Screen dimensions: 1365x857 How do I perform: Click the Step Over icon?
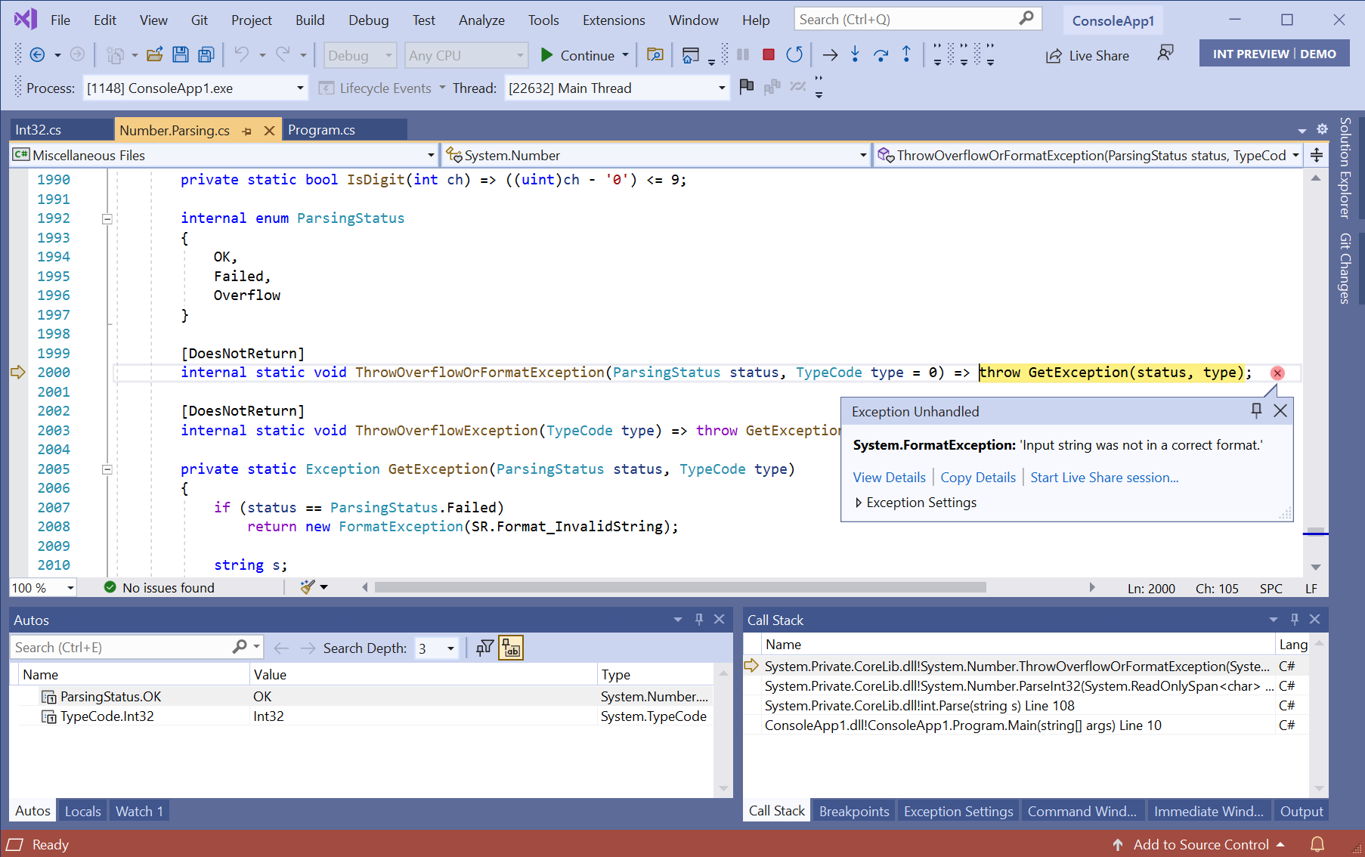point(881,54)
